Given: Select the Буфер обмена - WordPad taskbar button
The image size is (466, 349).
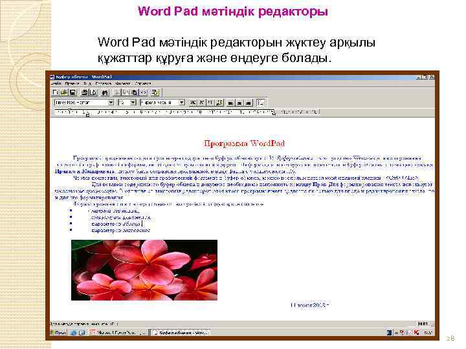Looking at the screenshot, I should coord(180,333).
